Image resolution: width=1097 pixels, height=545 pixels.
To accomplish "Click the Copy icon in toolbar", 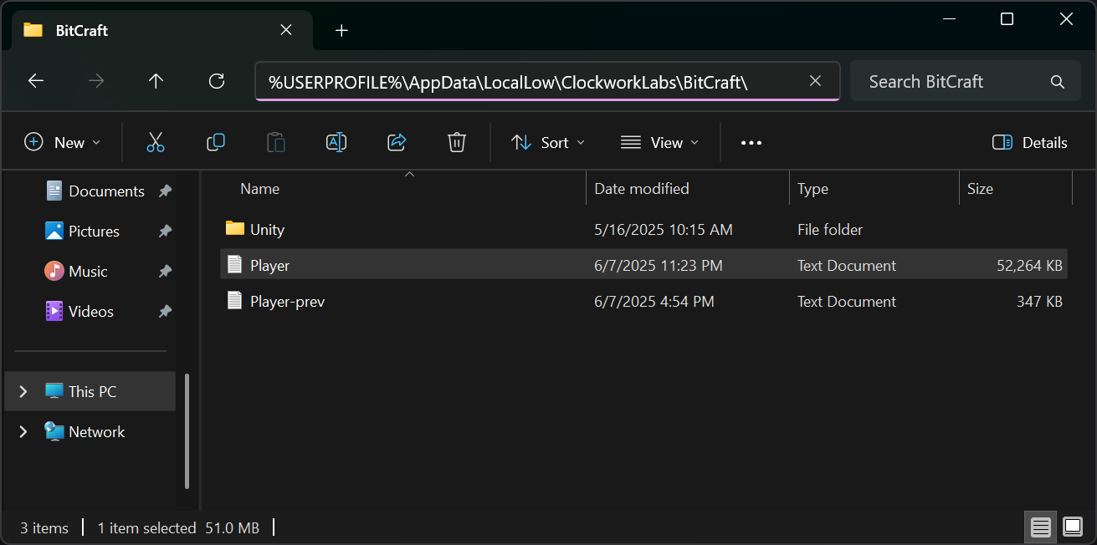I will tap(216, 143).
